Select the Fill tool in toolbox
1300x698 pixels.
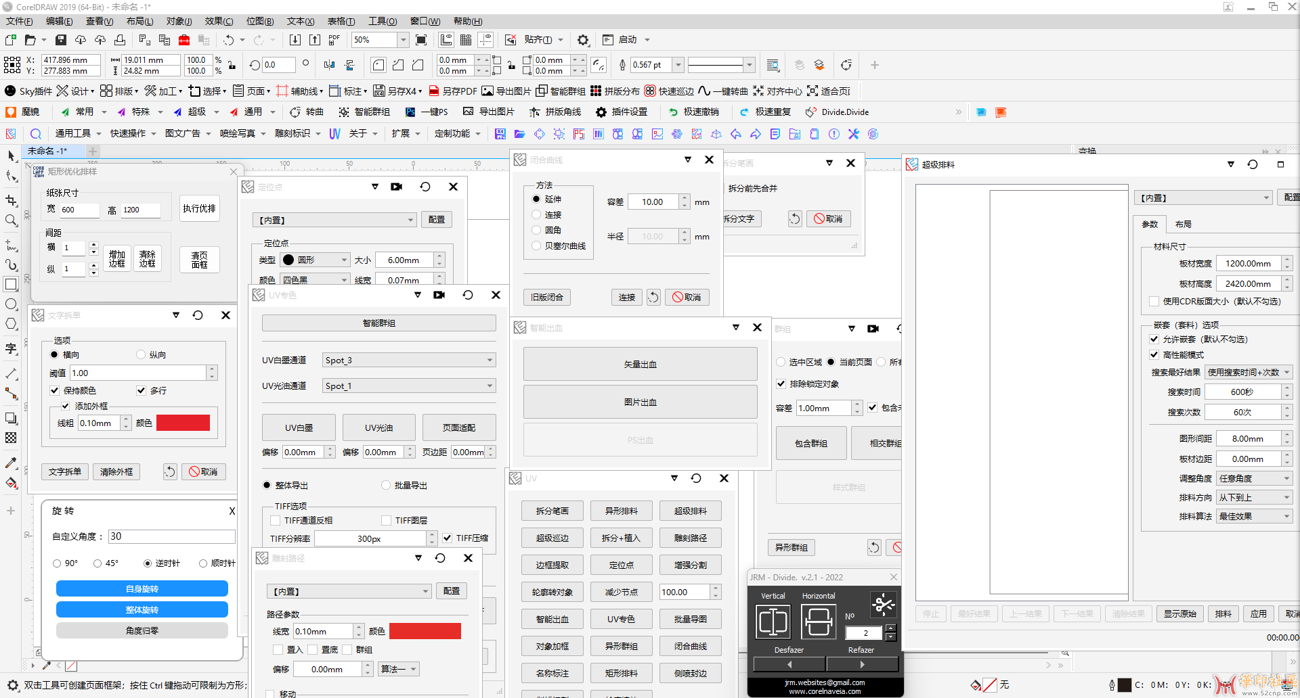pos(11,483)
